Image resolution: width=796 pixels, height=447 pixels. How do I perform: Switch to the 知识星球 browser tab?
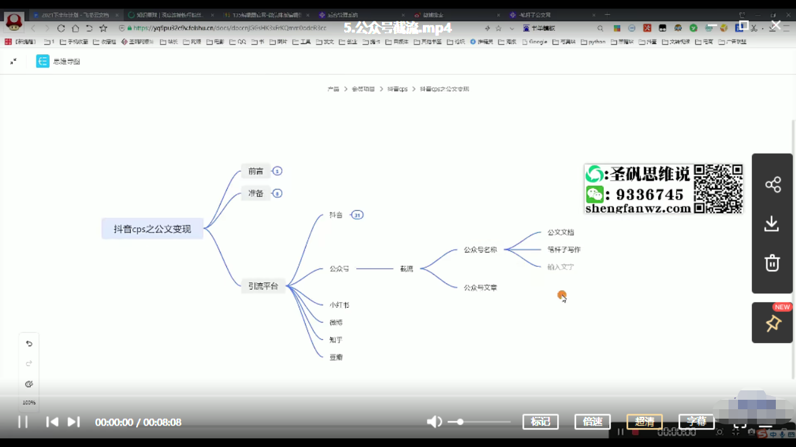(170, 14)
